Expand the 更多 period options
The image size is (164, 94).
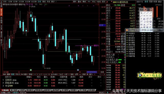click(x=54, y=2)
